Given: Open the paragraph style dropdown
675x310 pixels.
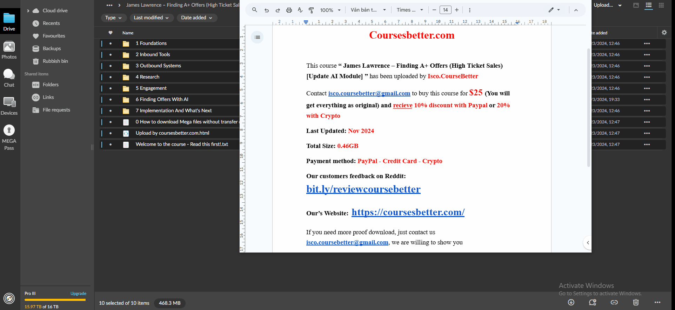Looking at the screenshot, I should (368, 10).
